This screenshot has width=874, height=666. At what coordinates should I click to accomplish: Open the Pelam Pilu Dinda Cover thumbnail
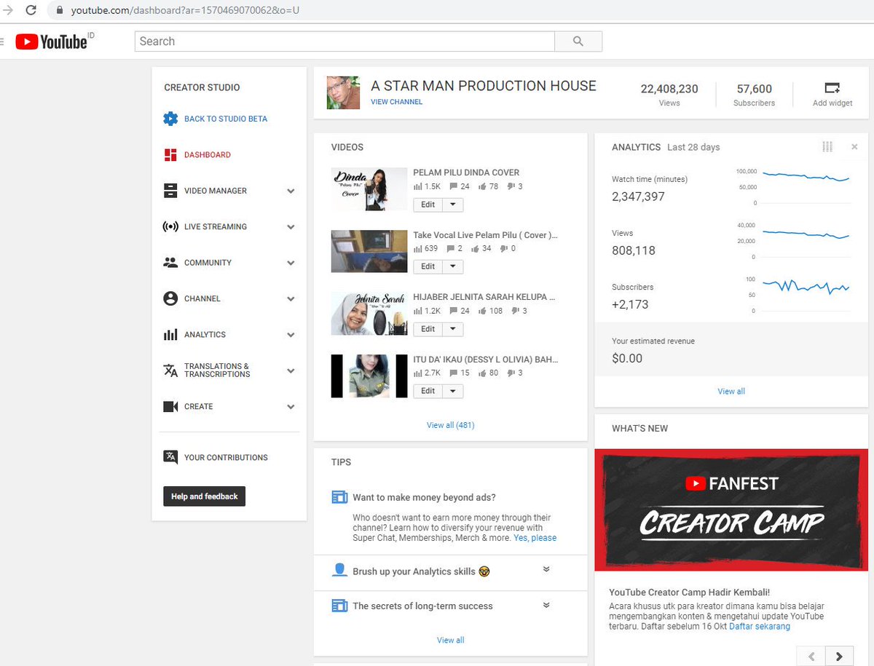coord(369,189)
